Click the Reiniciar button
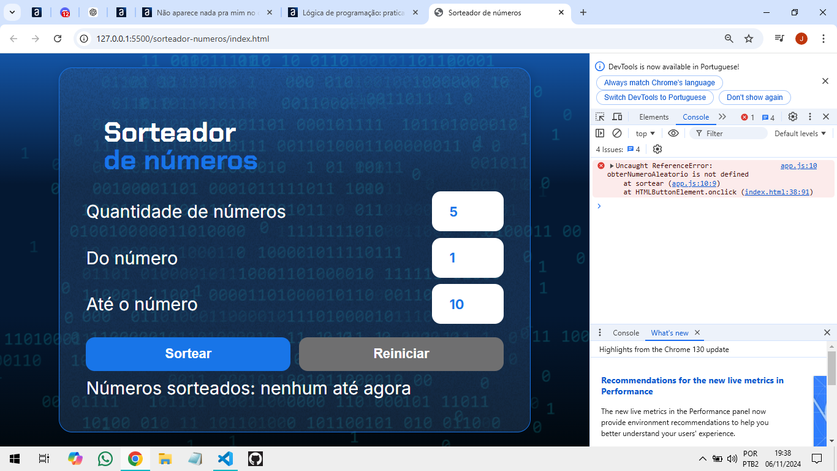Viewport: 837px width, 471px height. pos(401,354)
